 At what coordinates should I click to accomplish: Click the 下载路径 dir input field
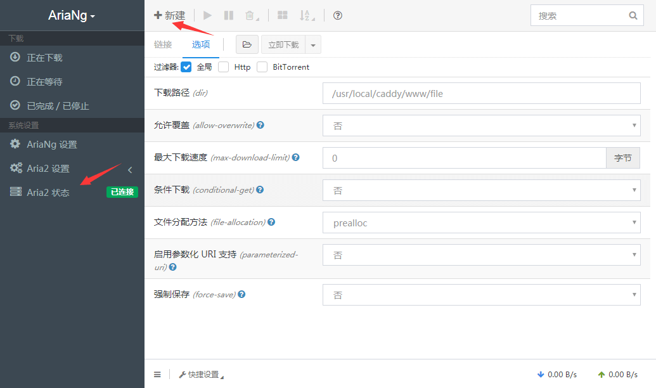(x=481, y=93)
